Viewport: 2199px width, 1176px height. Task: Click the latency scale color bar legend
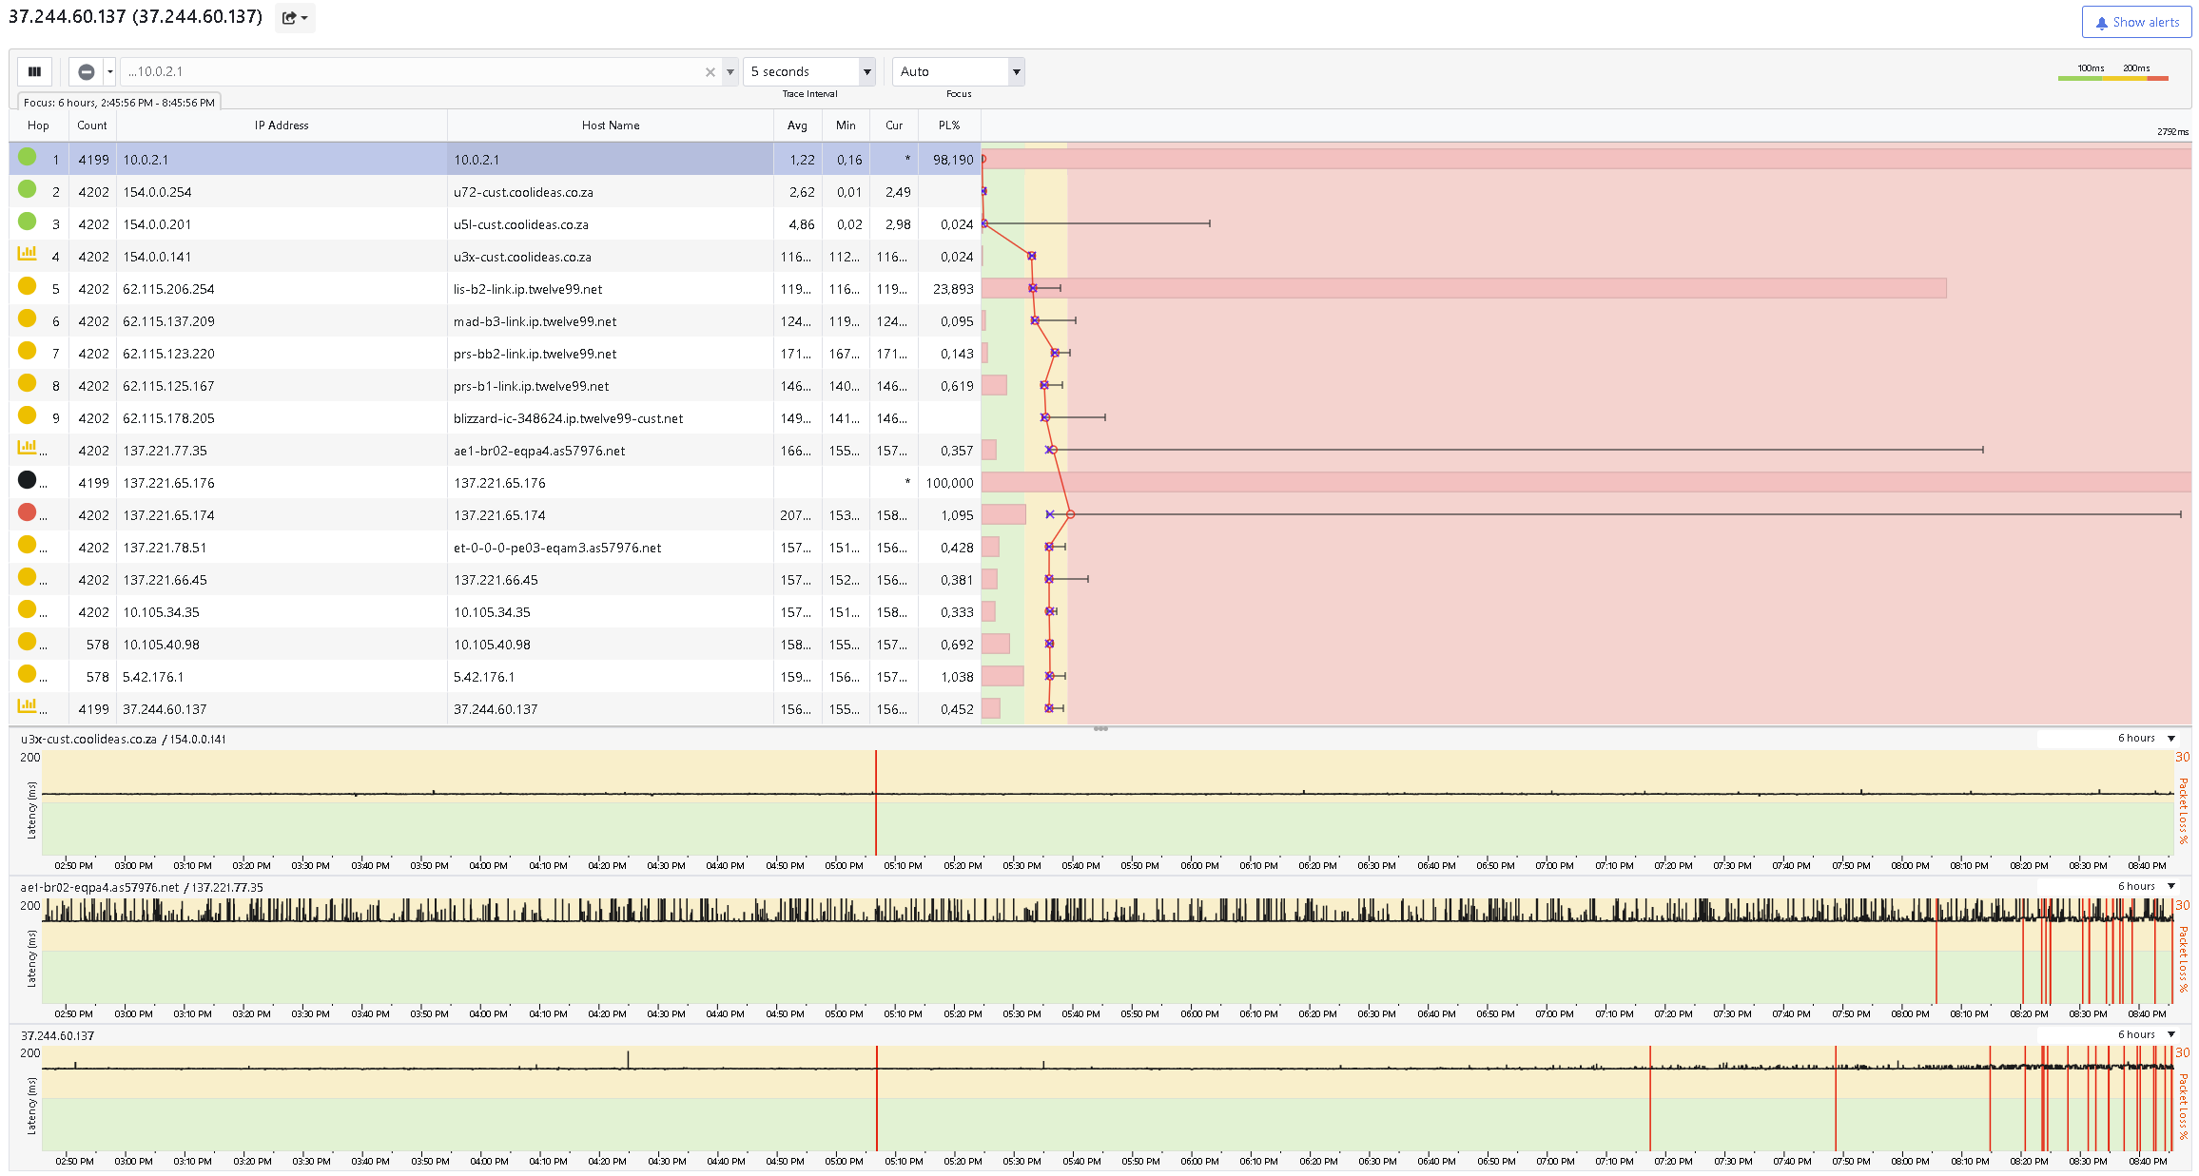click(2112, 78)
